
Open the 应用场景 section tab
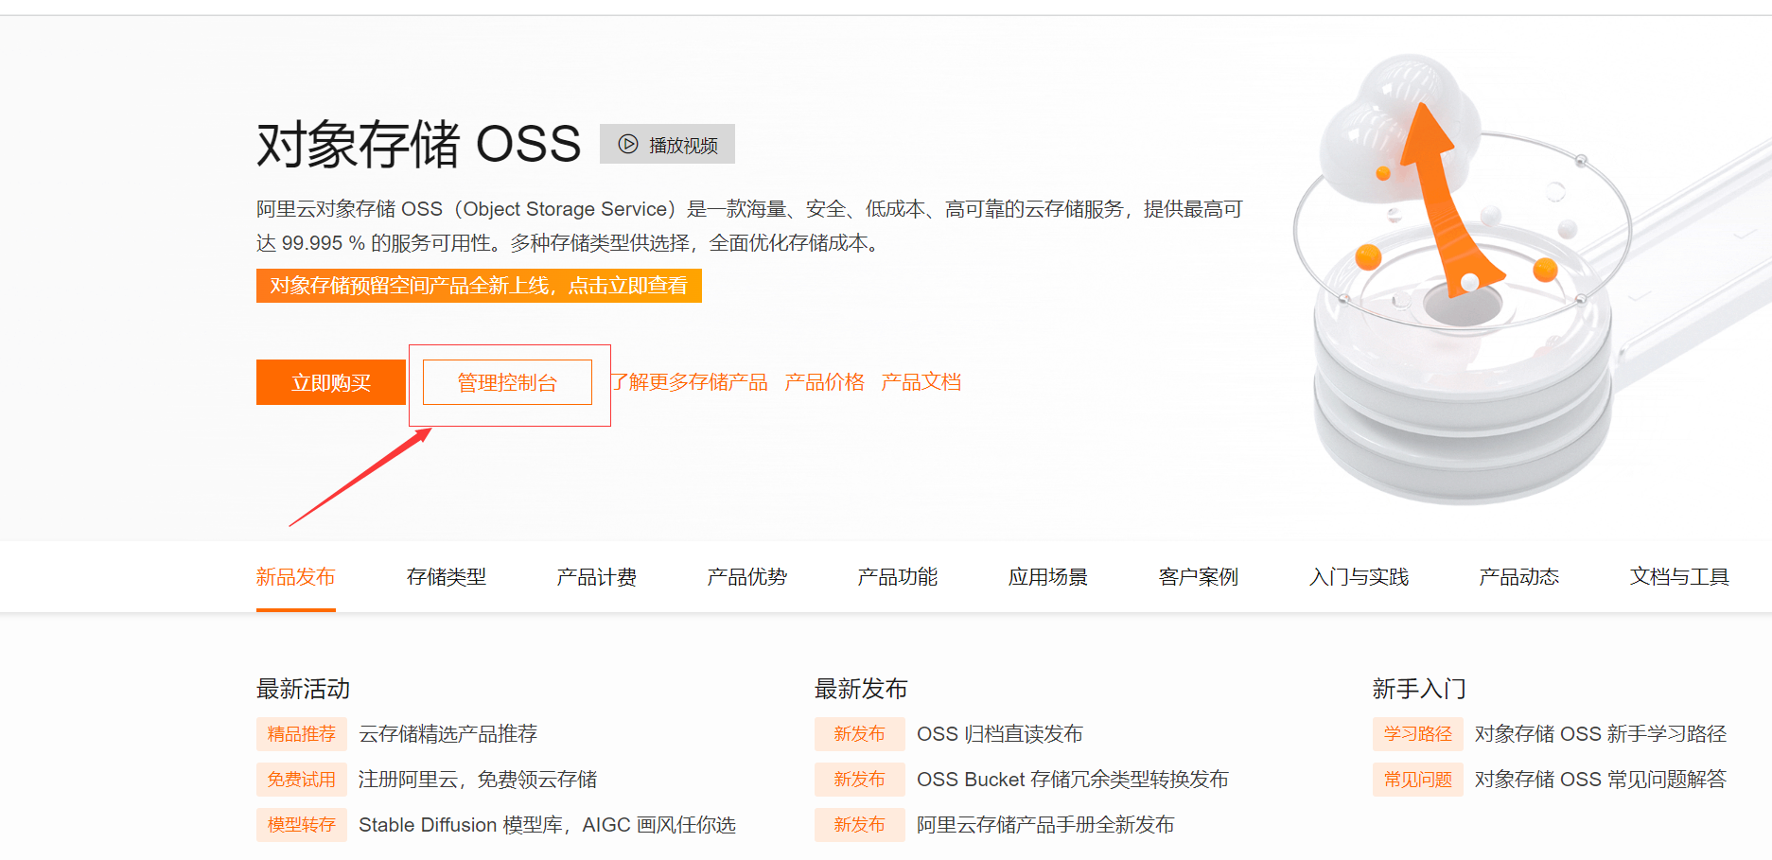pos(1048,576)
